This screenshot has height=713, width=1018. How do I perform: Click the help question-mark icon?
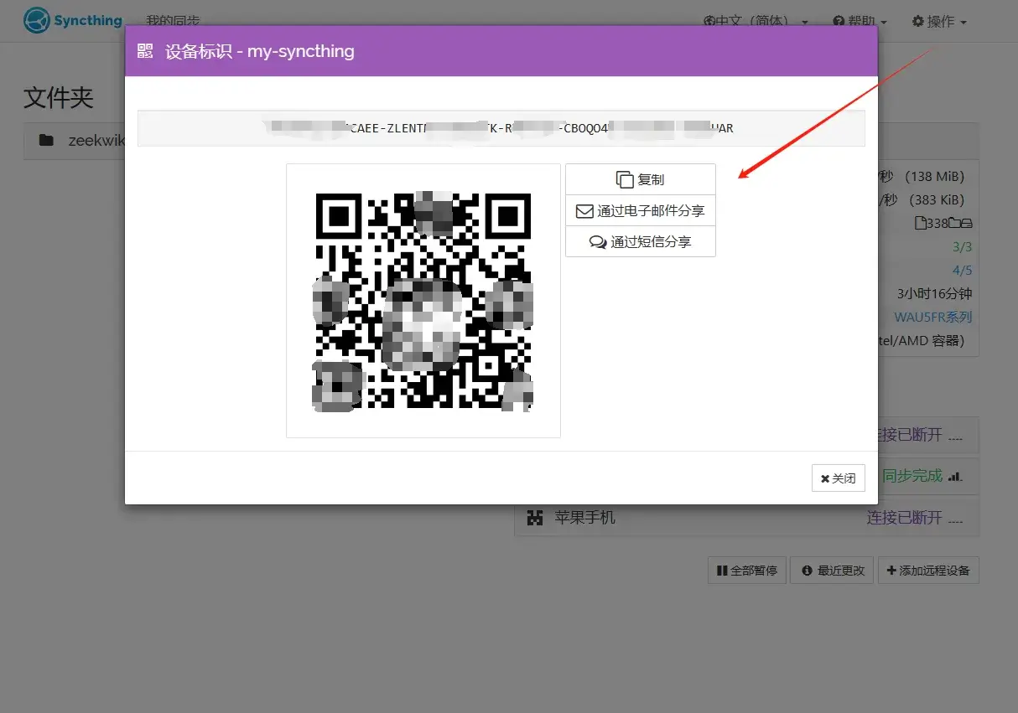[x=838, y=22]
